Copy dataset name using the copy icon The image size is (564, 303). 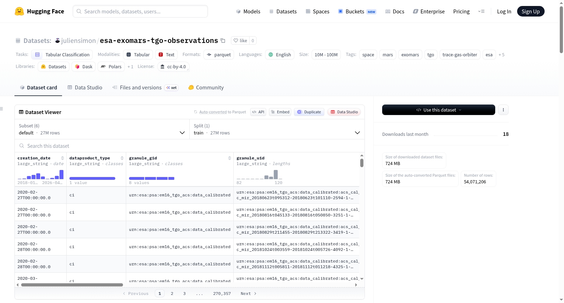[x=223, y=40]
